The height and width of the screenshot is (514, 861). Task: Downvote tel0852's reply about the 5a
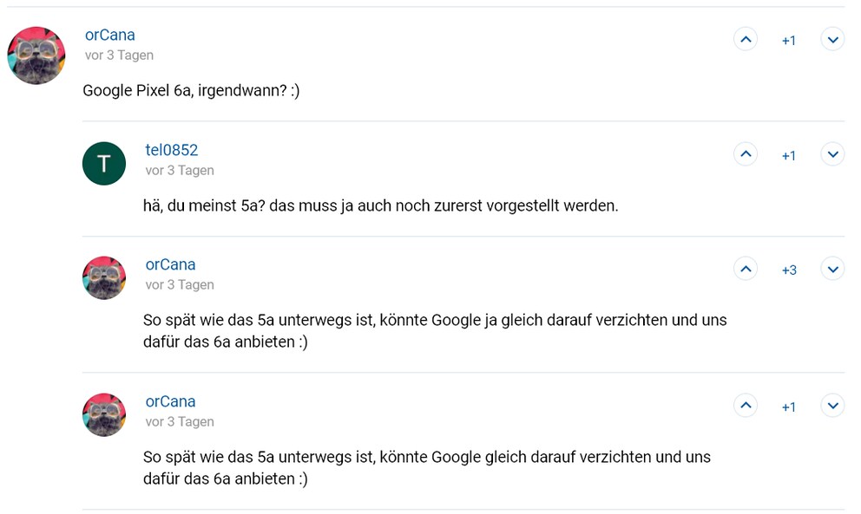(x=832, y=154)
